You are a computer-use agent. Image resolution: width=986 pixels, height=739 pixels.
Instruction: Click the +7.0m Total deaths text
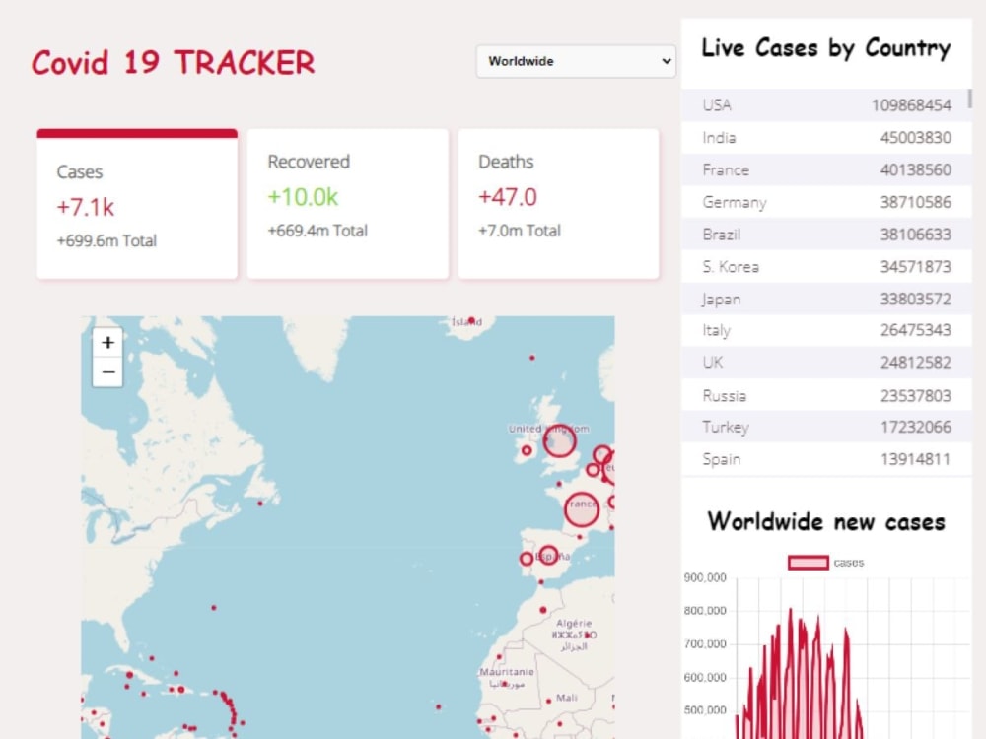tap(520, 231)
